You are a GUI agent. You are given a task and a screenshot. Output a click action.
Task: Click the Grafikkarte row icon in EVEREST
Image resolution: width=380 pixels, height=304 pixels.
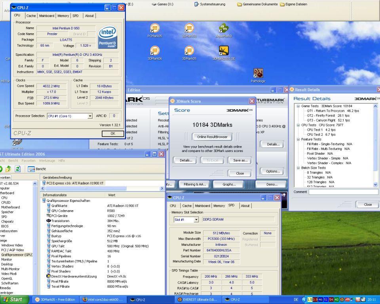point(49,206)
